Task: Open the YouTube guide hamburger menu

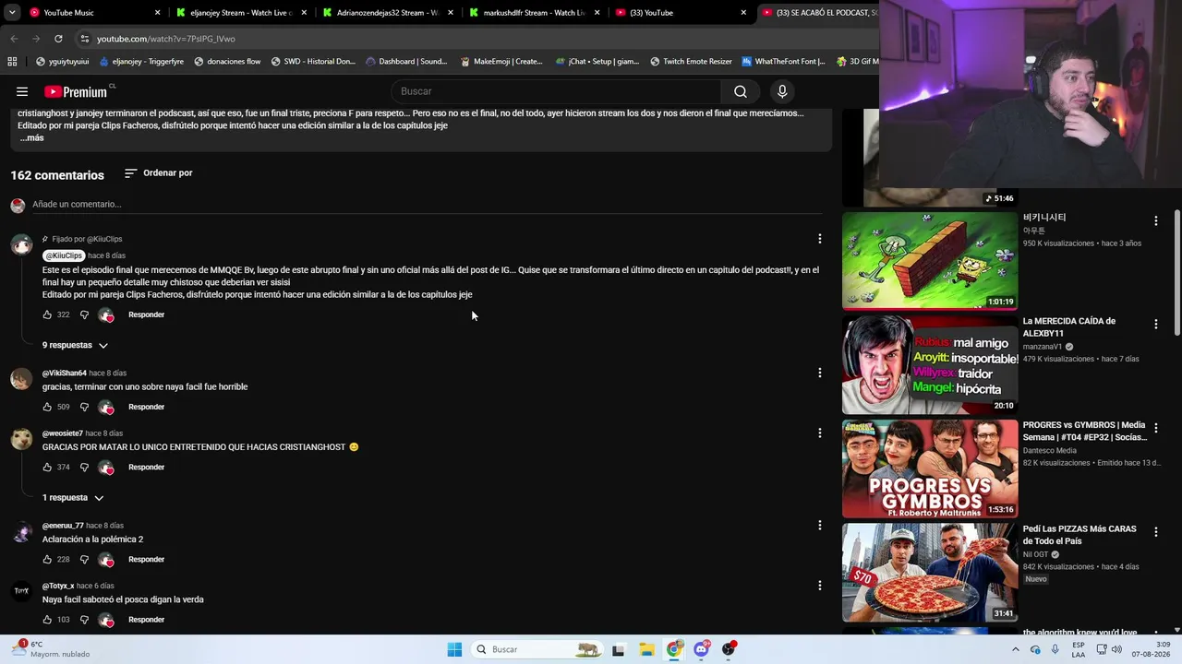Action: tap(22, 91)
